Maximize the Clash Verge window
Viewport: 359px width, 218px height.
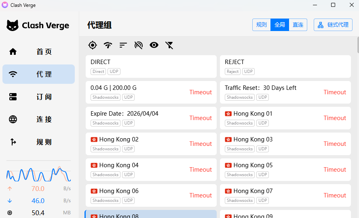pyautogui.click(x=333, y=5)
